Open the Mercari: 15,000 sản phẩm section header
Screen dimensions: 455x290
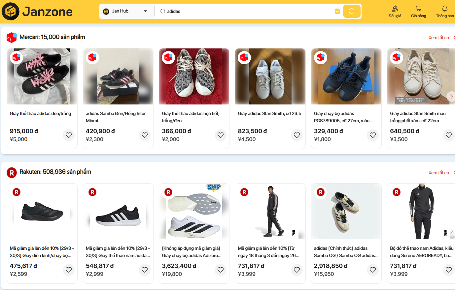pyautogui.click(x=52, y=37)
